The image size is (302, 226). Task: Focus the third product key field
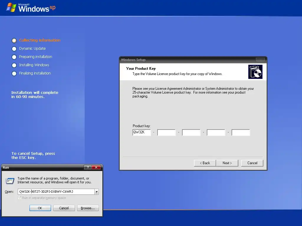coord(191,132)
